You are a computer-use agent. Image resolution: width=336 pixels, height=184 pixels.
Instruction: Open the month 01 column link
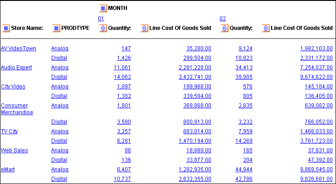coord(101,19)
